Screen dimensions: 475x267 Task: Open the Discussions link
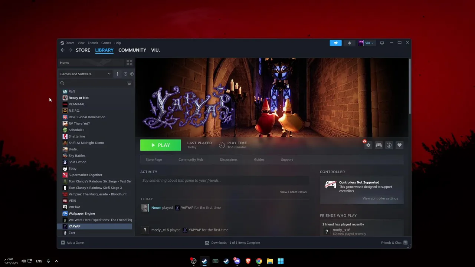coord(229,159)
